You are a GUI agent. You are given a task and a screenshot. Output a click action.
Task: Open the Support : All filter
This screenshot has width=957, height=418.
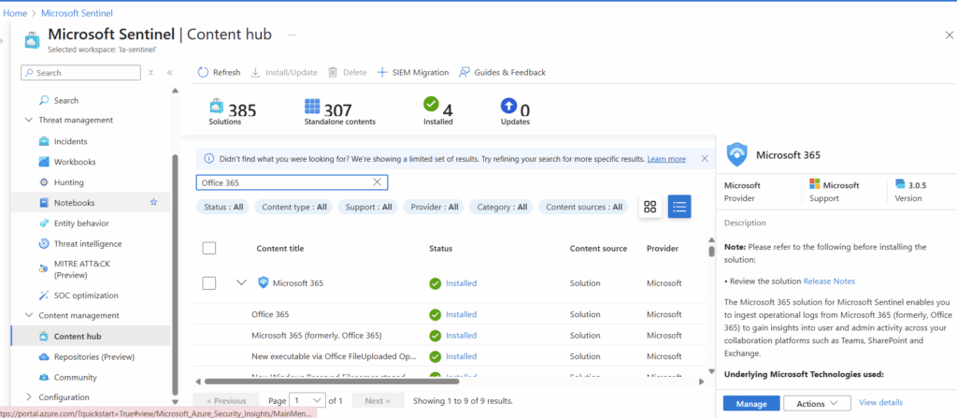(368, 208)
